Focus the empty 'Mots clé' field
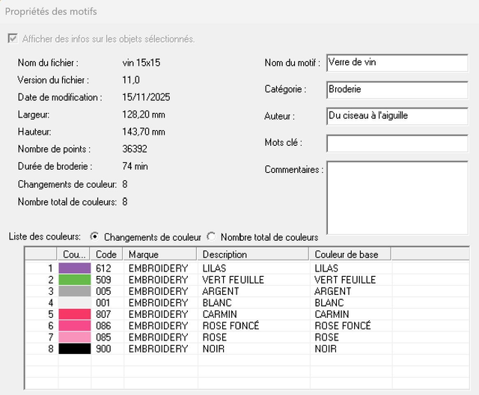Image resolution: width=479 pixels, height=395 pixels. coord(397,143)
